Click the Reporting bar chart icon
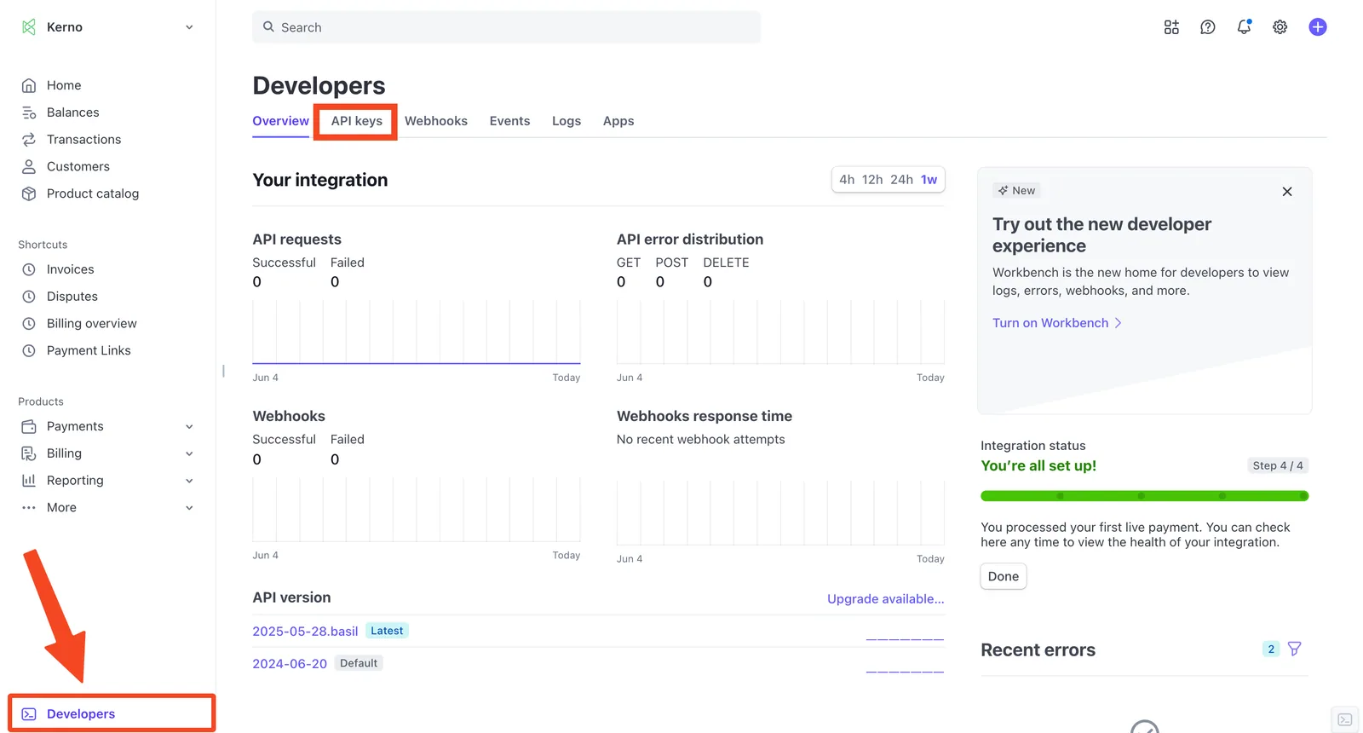The height and width of the screenshot is (733, 1363). (29, 481)
